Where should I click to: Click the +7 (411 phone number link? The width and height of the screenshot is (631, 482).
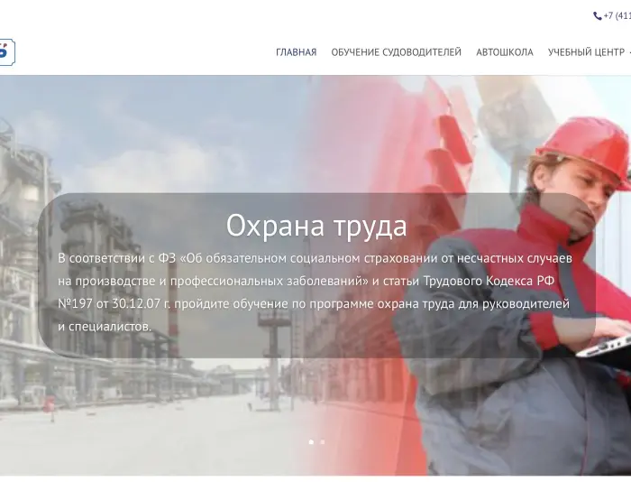[x=617, y=16]
